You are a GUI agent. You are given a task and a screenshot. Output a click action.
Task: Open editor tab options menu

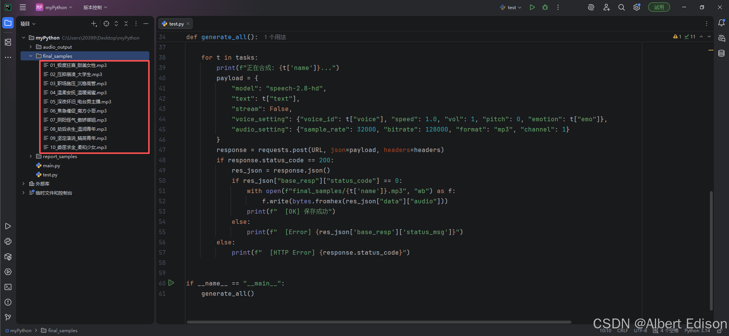[707, 24]
